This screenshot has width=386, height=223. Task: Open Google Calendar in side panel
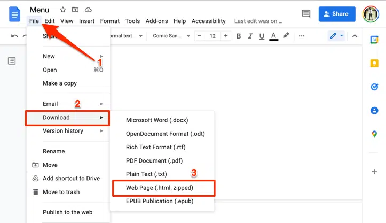[374, 41]
